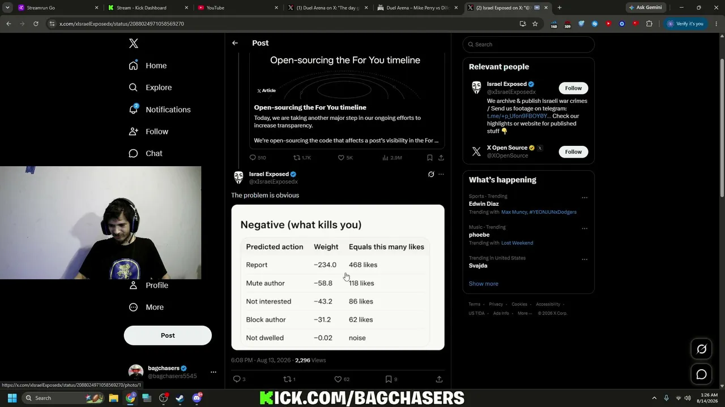Switch to the Duel Arena Mike Perry tab
This screenshot has width=725, height=407.
(417, 8)
